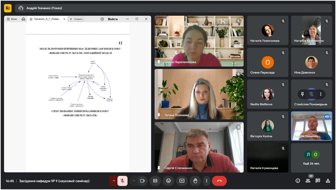Select Олена Пересада participant avatar
This screenshot has height=190, width=336.
(268, 62)
